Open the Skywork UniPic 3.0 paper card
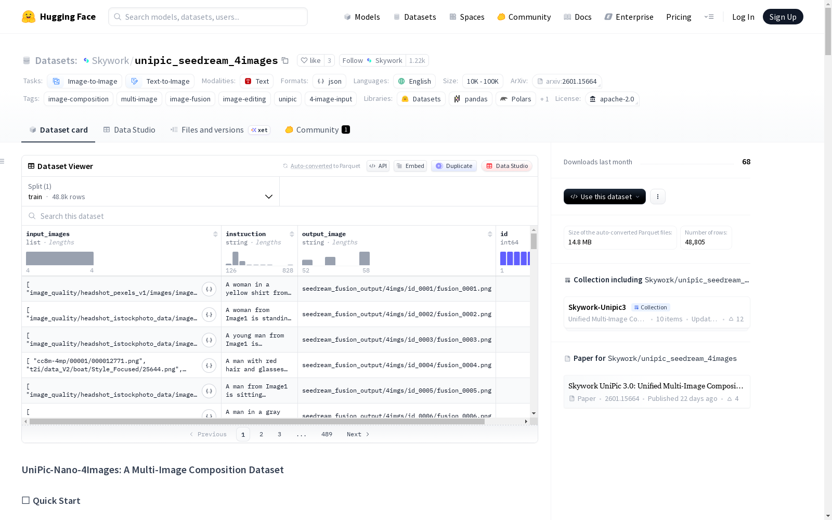This screenshot has width=832, height=520. [x=657, y=392]
